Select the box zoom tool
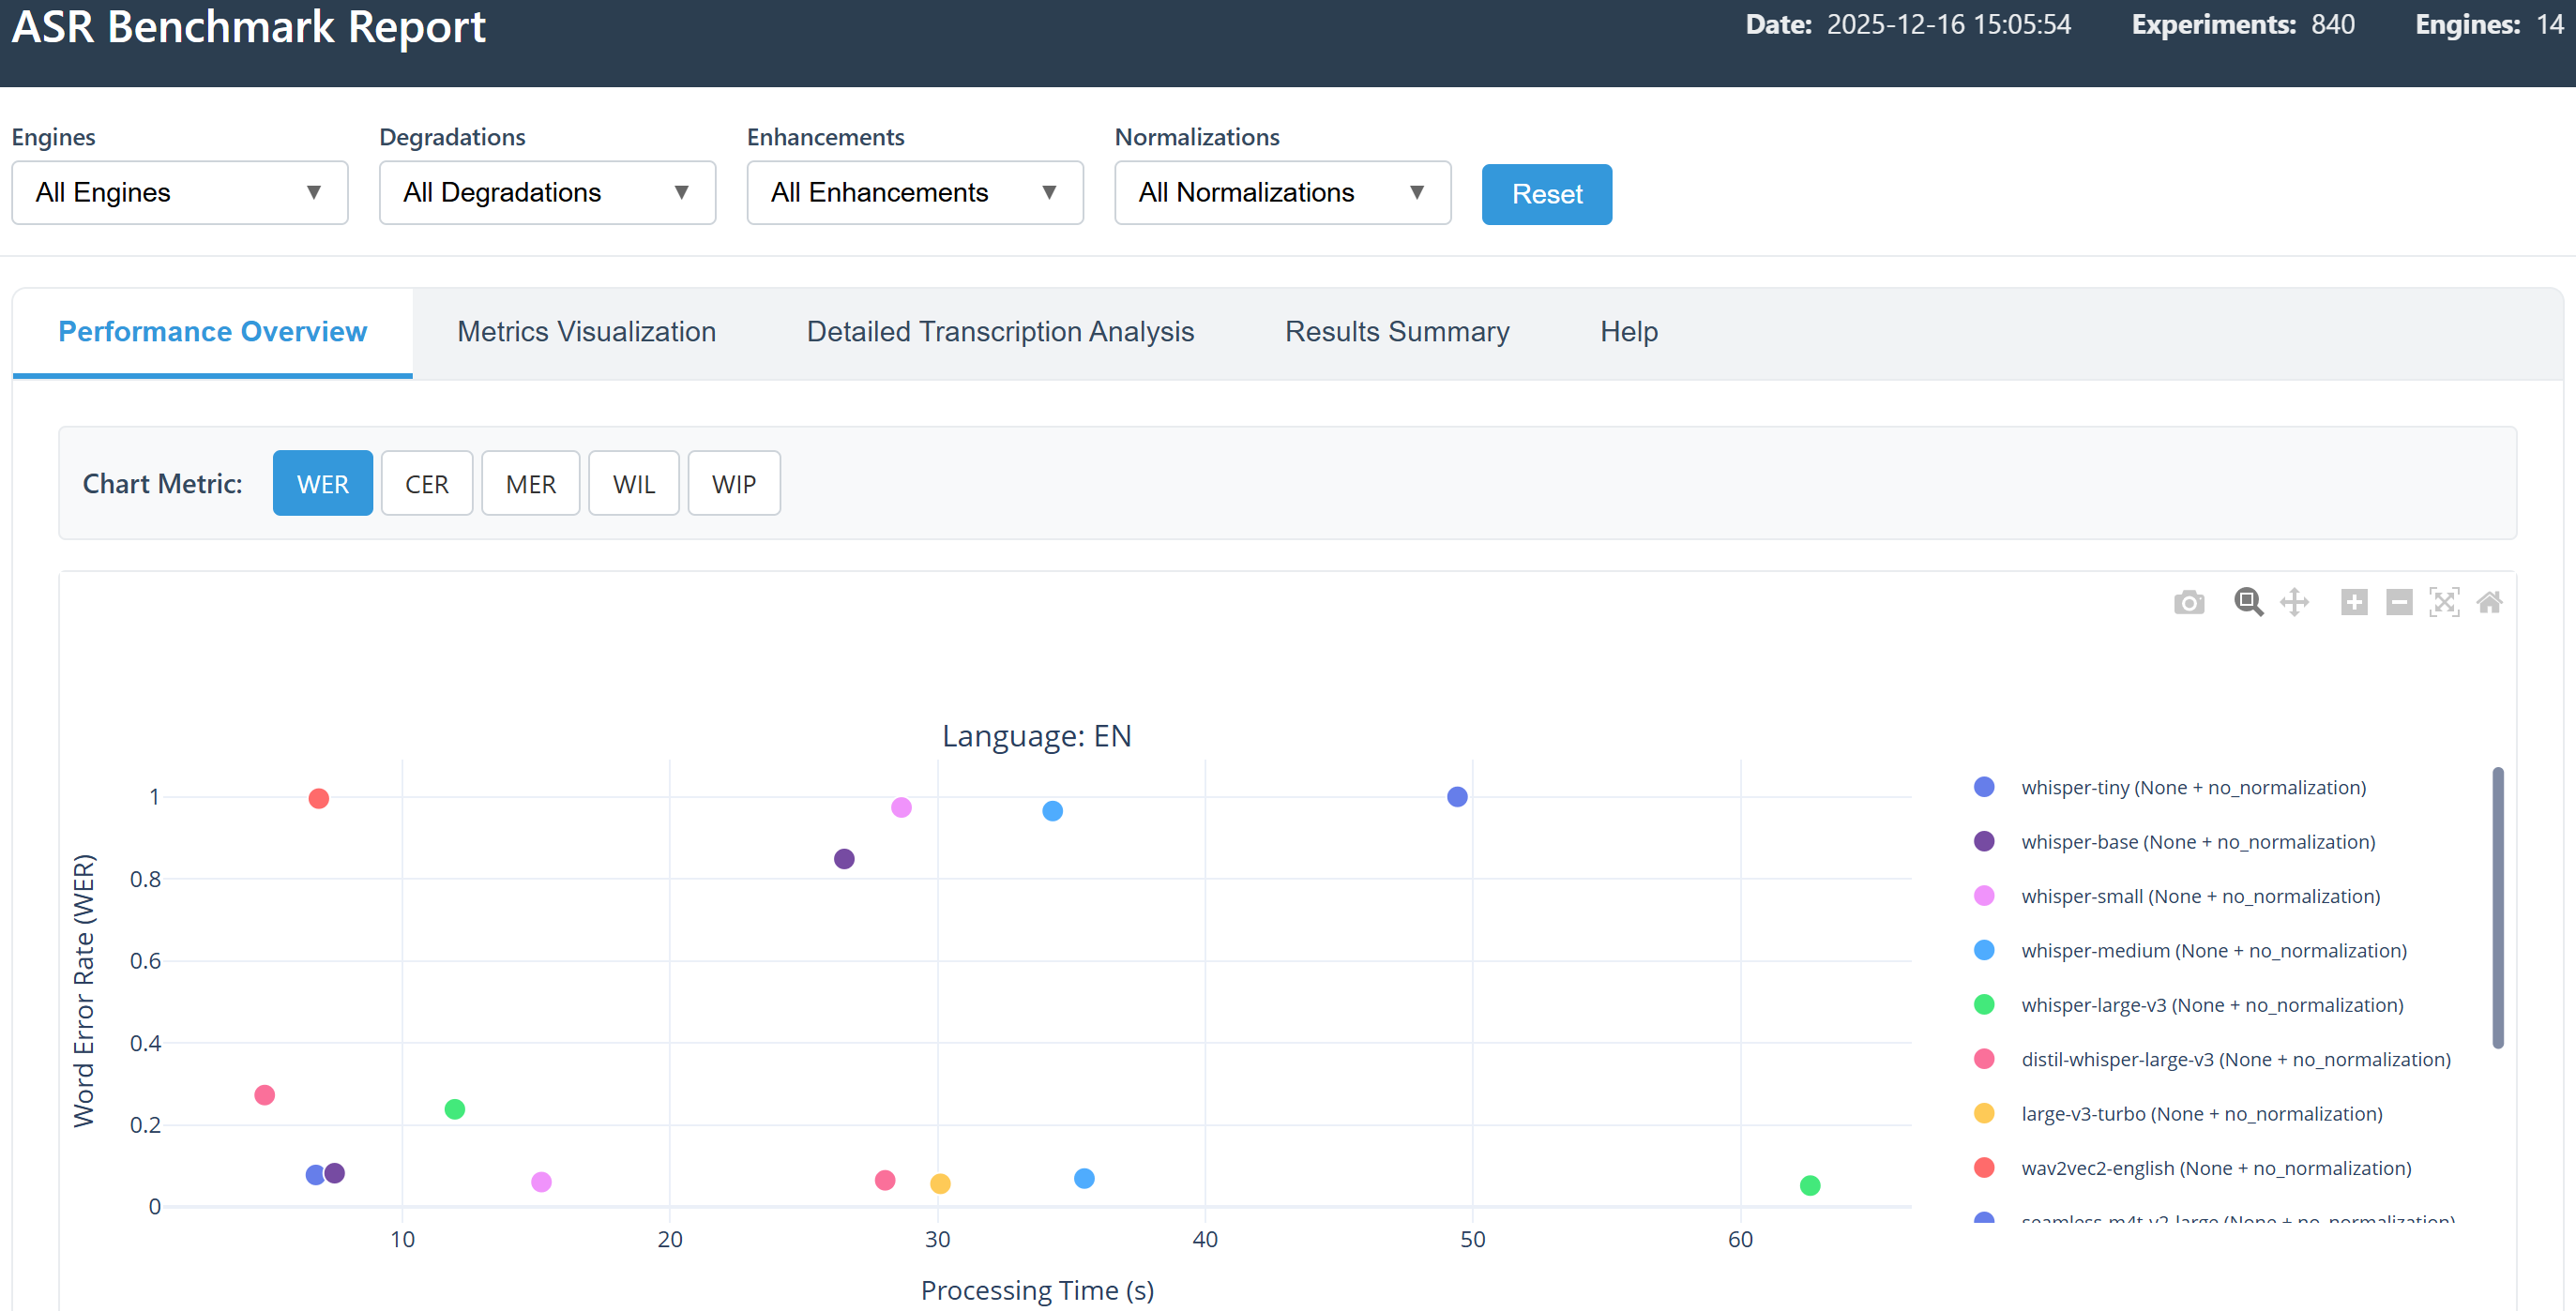Image resolution: width=2576 pixels, height=1311 pixels. coord(2248,602)
